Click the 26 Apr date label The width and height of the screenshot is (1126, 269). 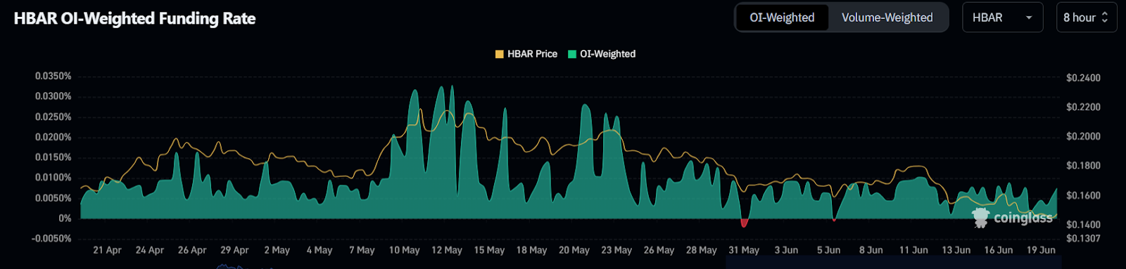coord(192,250)
